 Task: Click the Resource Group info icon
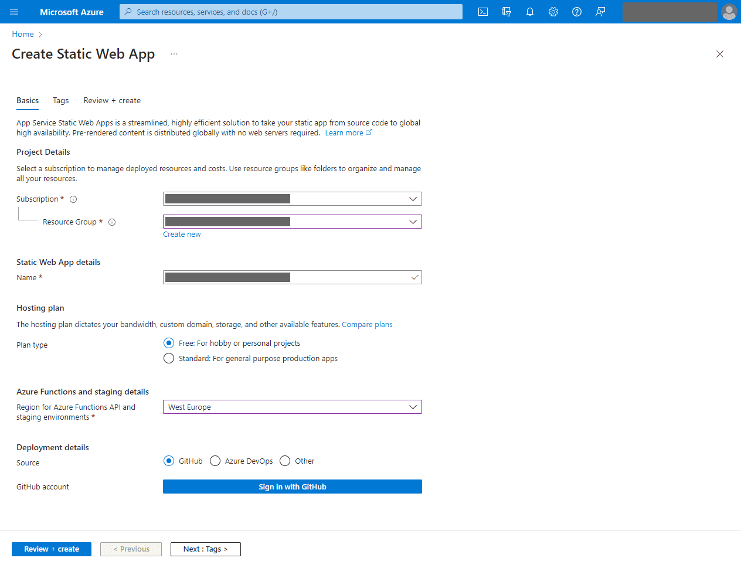pyautogui.click(x=112, y=222)
